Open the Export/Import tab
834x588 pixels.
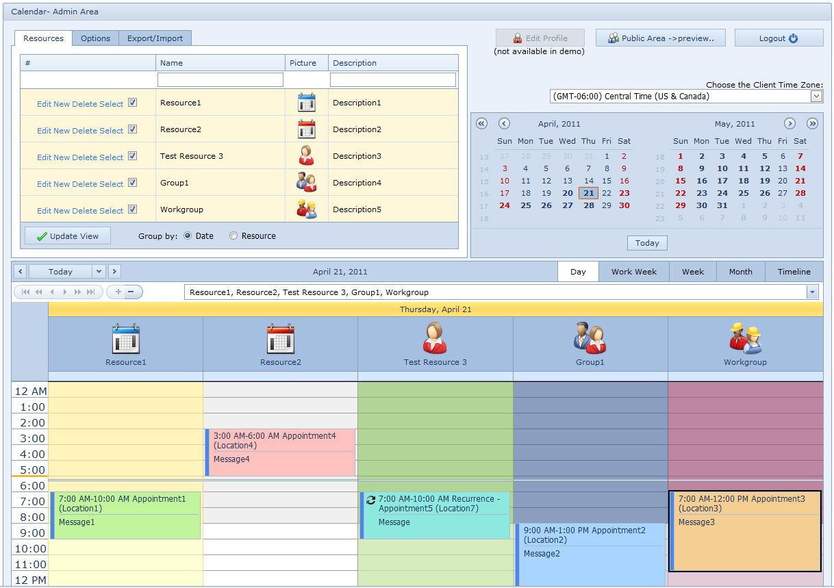[x=155, y=38]
